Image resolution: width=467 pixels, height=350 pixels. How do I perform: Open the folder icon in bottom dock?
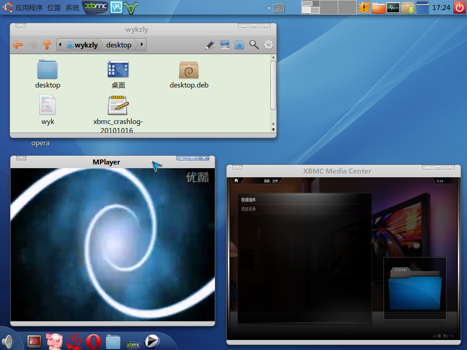(x=113, y=342)
